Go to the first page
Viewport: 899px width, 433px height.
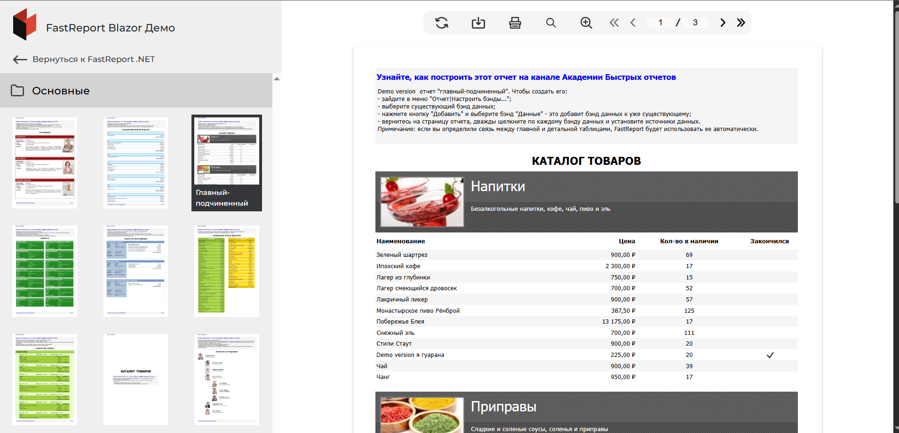tap(614, 23)
